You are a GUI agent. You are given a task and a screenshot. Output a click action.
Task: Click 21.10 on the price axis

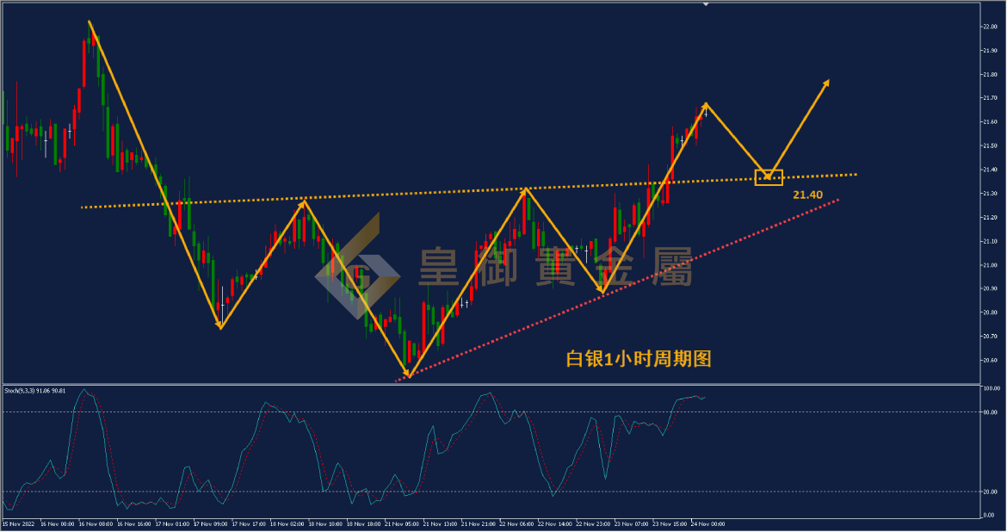coord(990,242)
